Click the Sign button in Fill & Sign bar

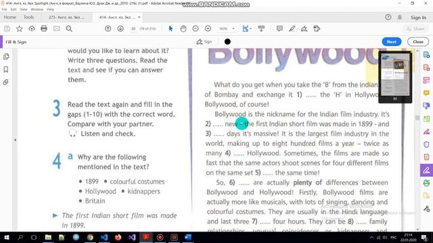[204, 42]
